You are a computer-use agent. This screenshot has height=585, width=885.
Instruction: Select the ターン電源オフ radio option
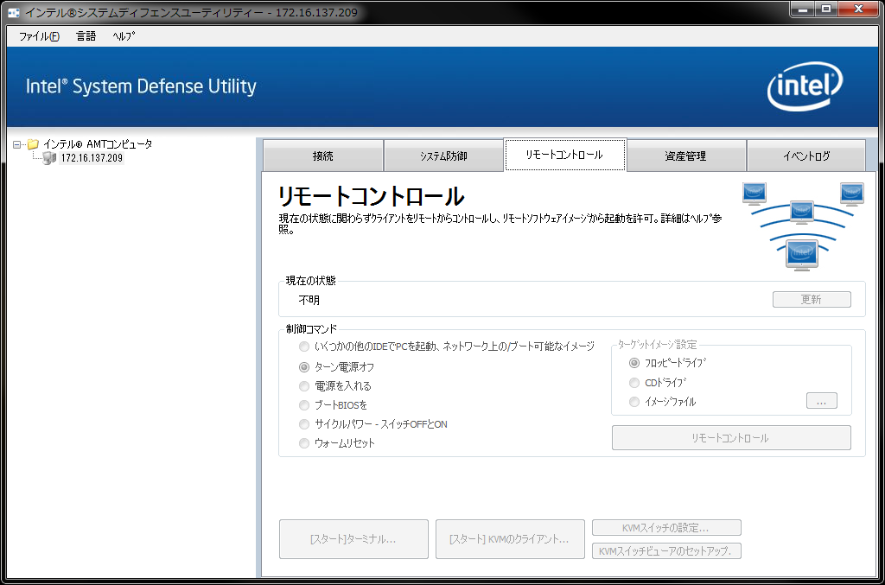tap(303, 367)
